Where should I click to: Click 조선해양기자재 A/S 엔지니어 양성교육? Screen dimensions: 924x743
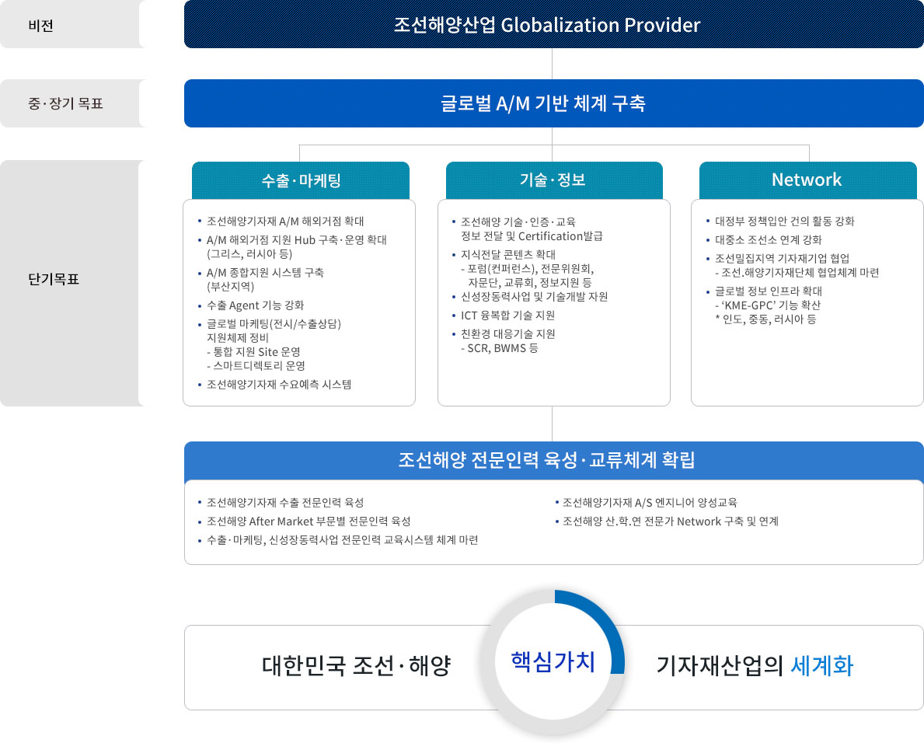tap(650, 503)
